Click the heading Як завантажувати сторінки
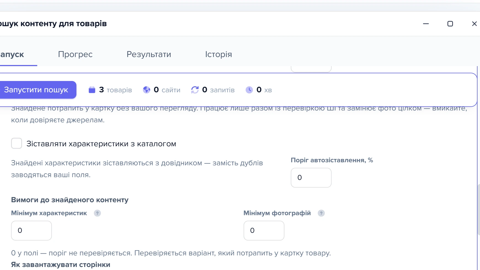480x270 pixels. pyautogui.click(x=61, y=265)
